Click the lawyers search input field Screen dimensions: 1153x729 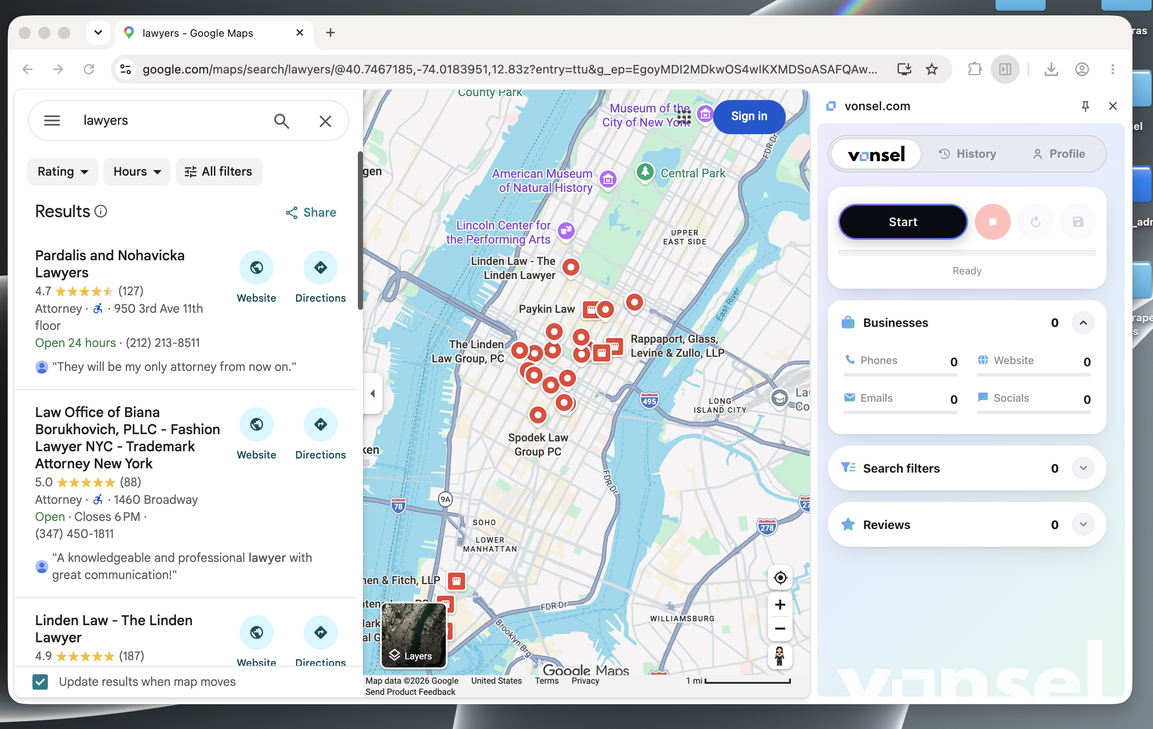click(173, 121)
